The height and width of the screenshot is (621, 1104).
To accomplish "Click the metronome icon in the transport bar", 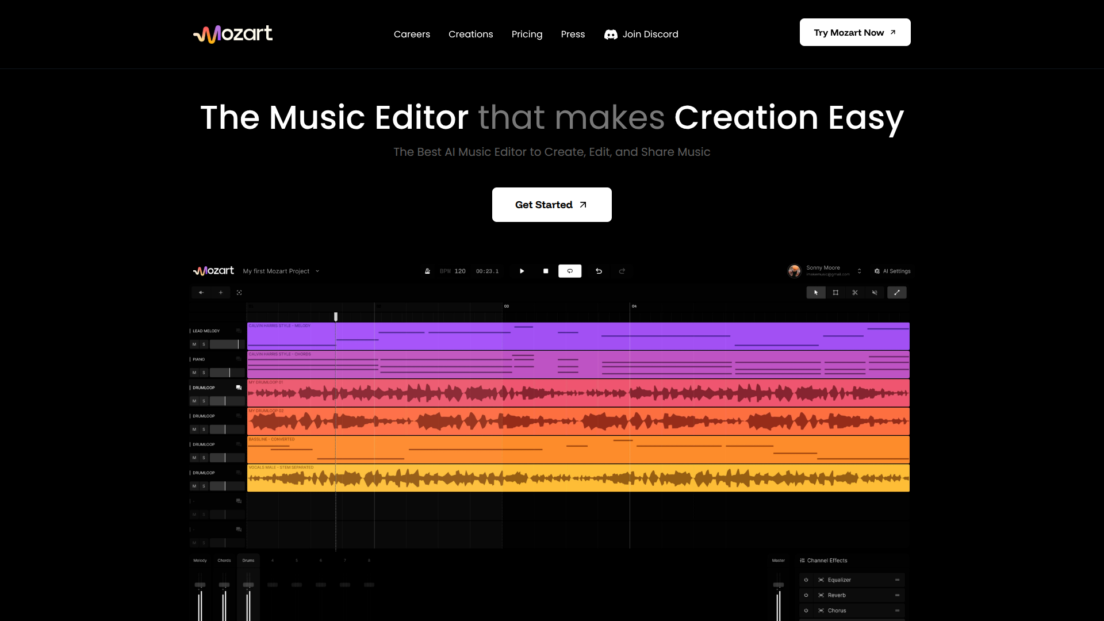I will (427, 271).
